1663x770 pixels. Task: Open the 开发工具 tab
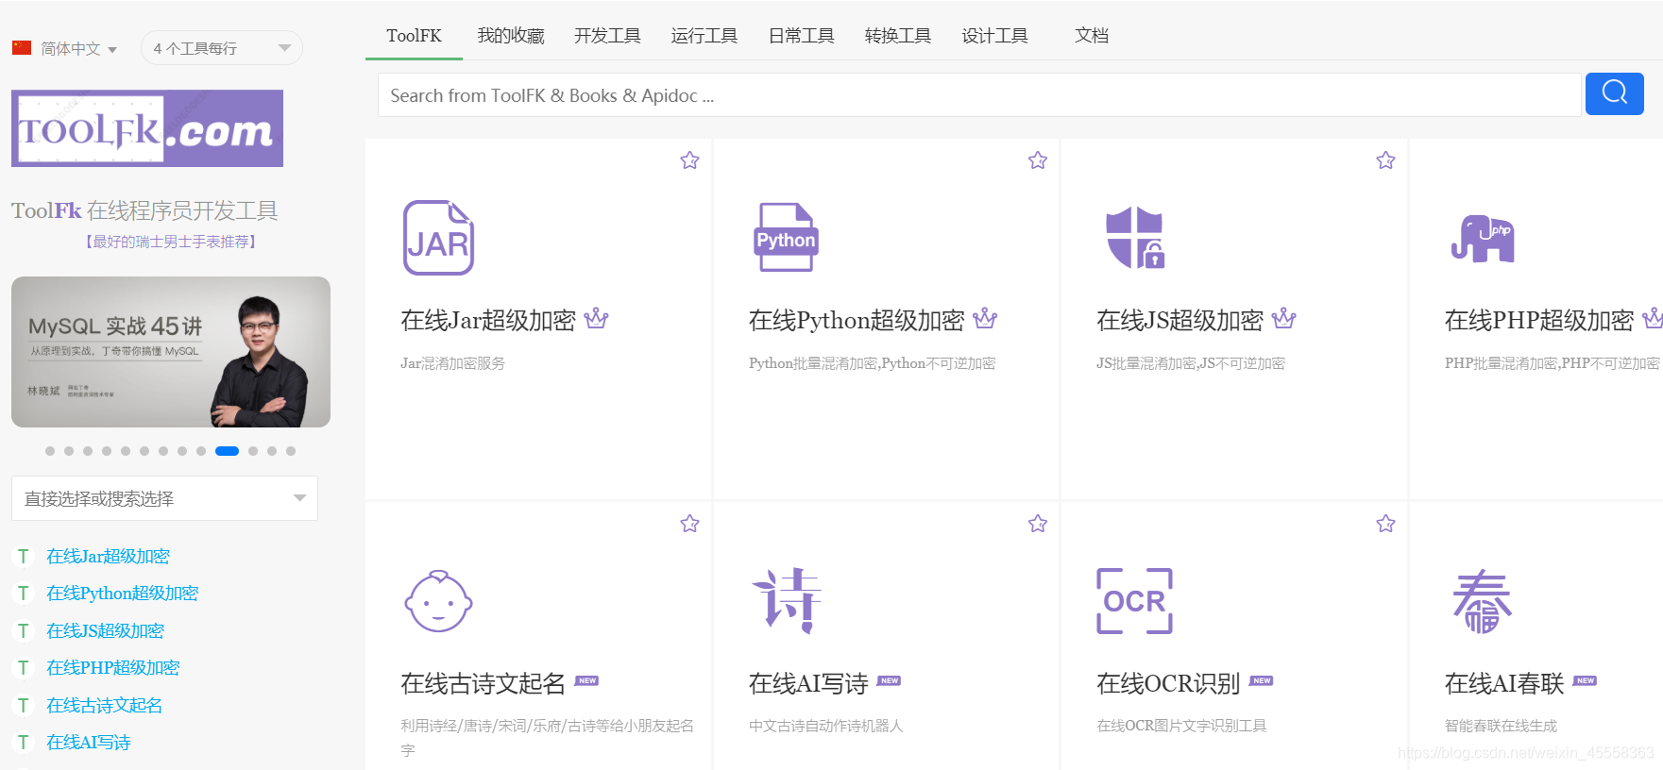coord(607,36)
